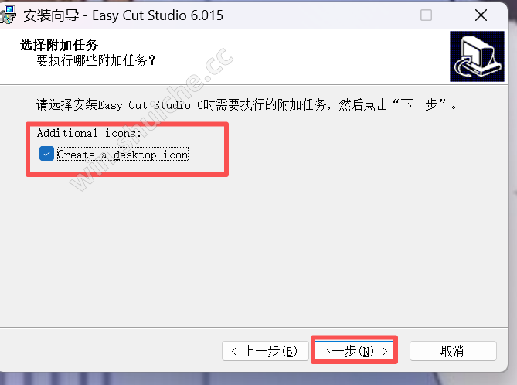
Task: Cancel setup with the 取消 button
Action: pos(453,351)
